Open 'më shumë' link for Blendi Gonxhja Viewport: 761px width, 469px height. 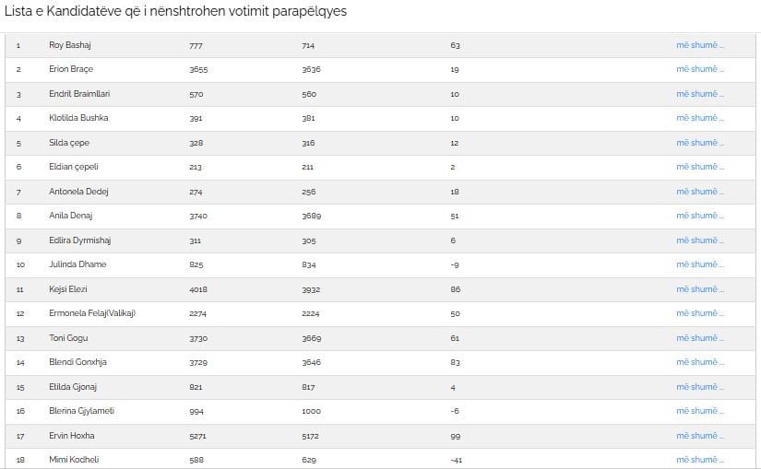click(x=700, y=362)
